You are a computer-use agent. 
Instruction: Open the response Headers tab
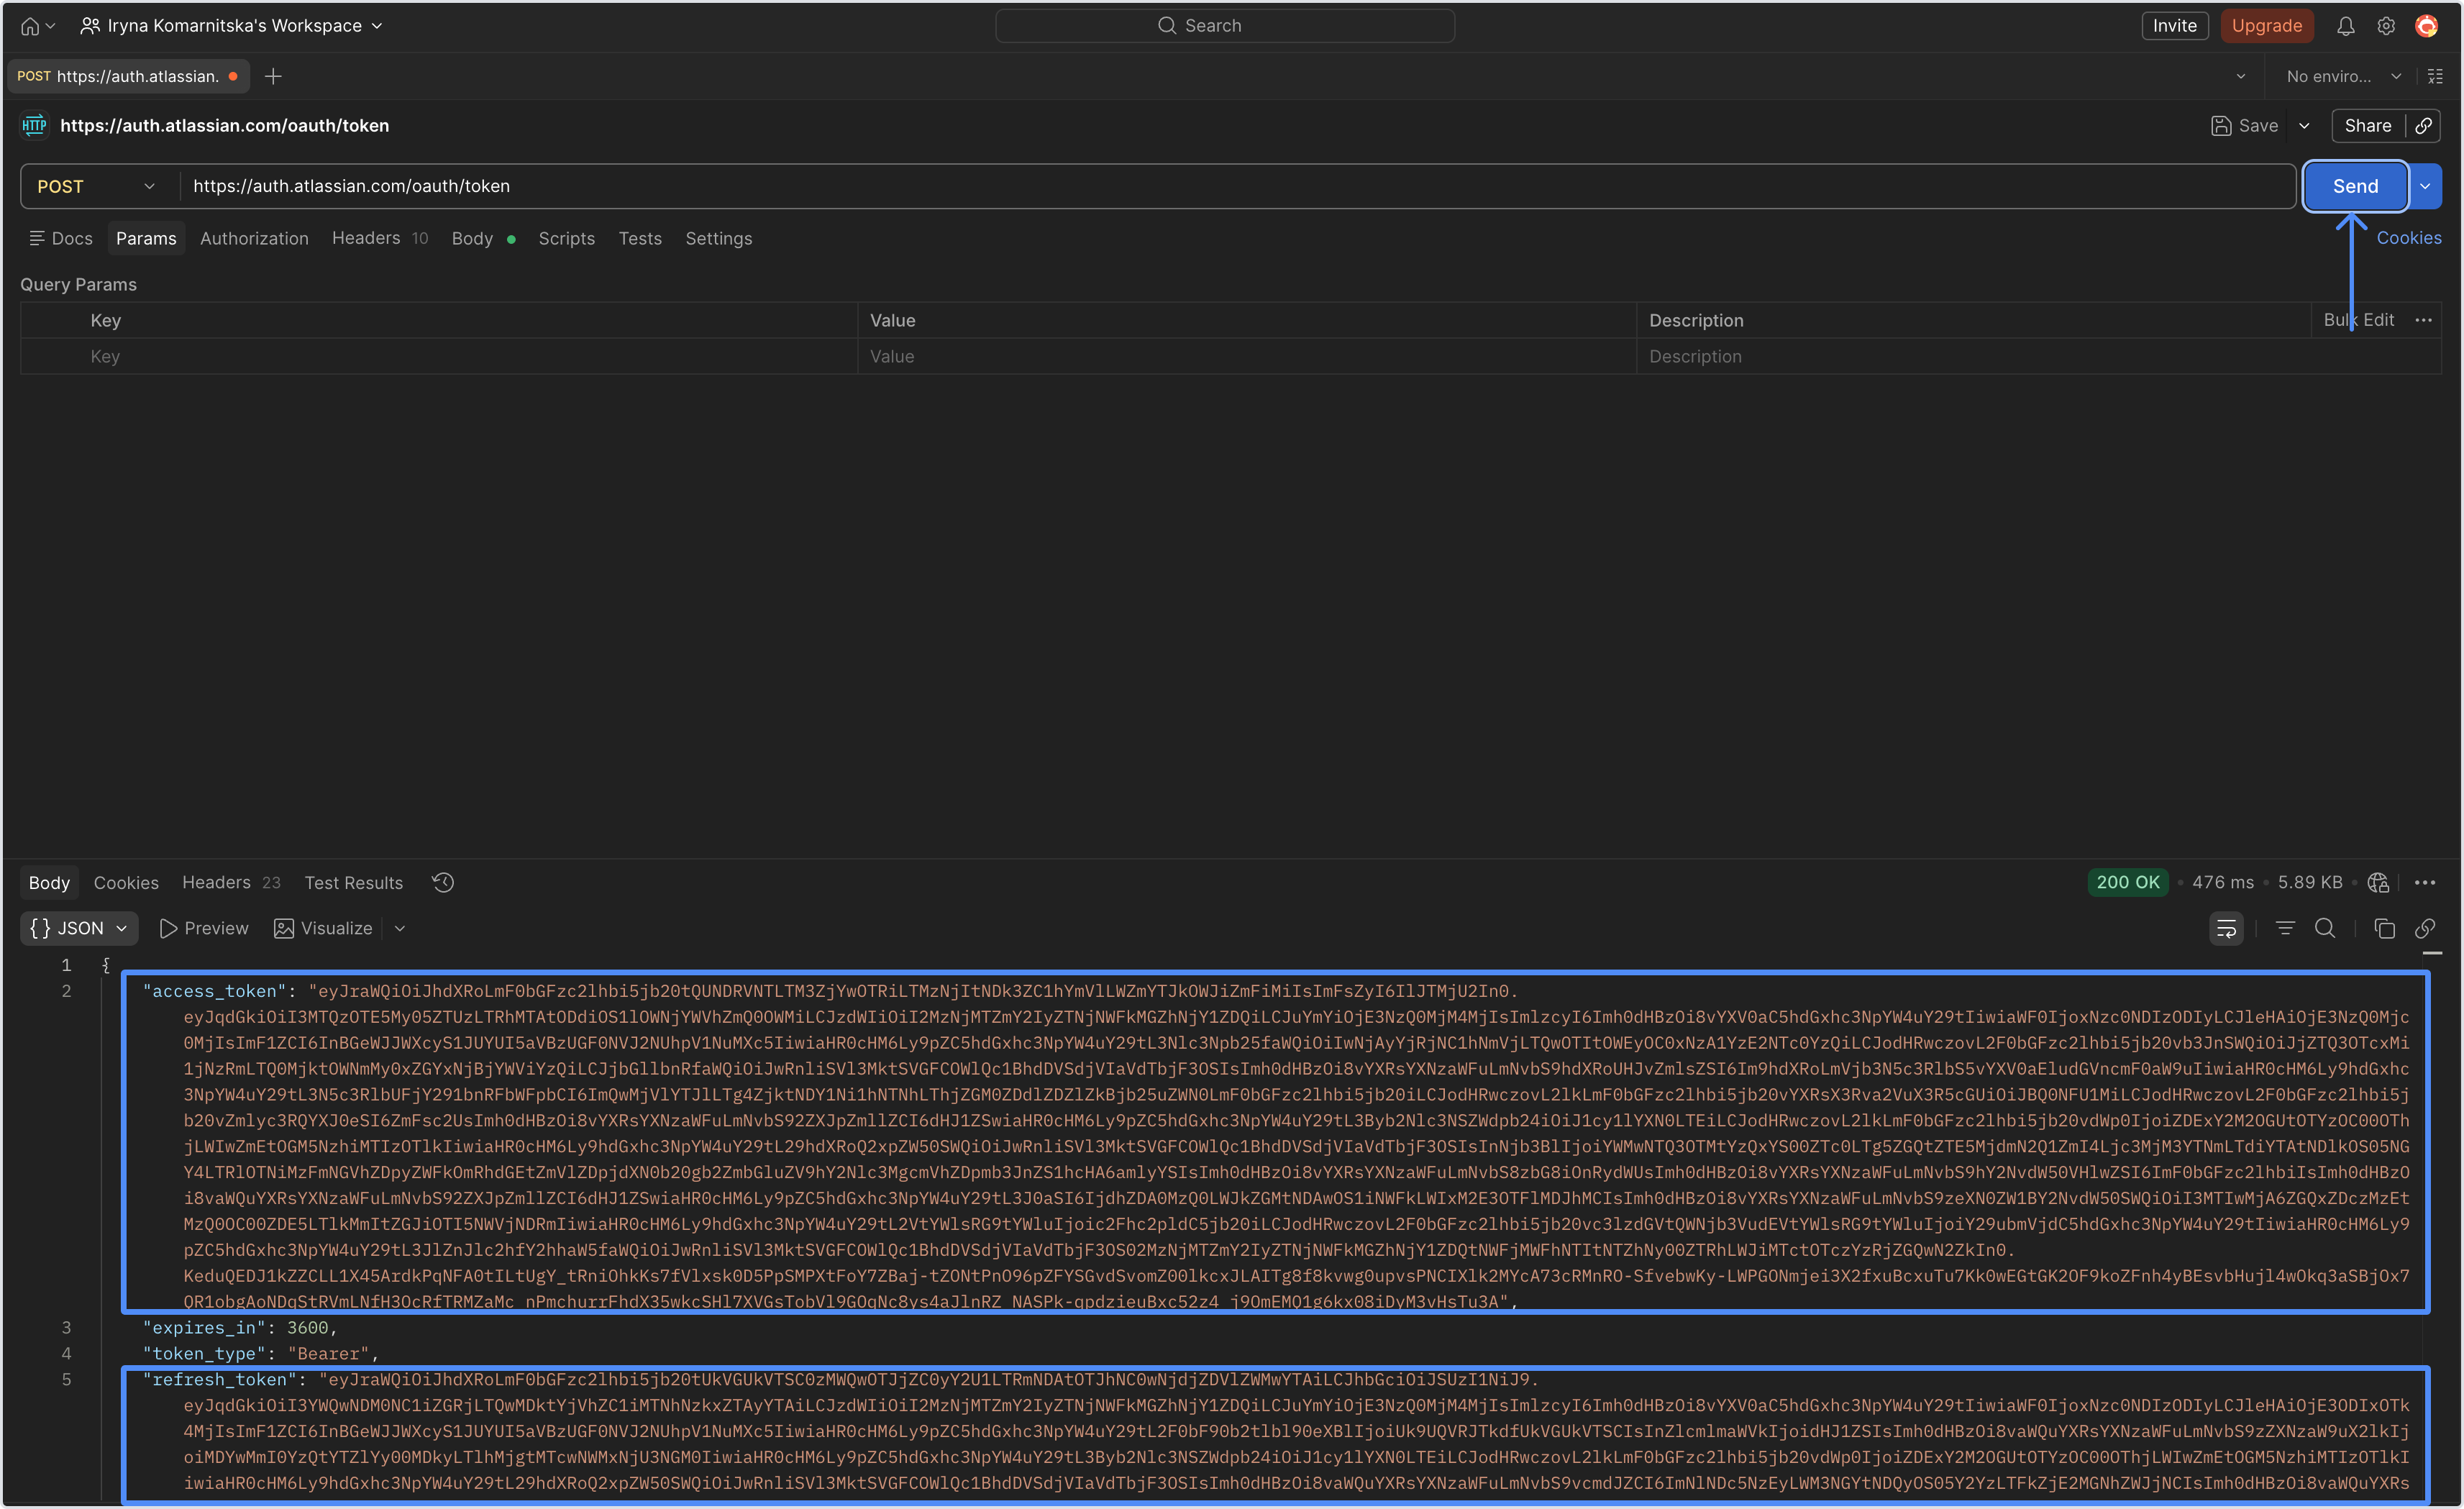[x=216, y=882]
